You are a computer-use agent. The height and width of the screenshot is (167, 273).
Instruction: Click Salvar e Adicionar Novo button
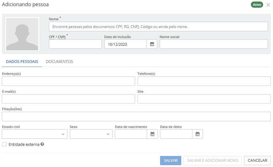[212, 161]
